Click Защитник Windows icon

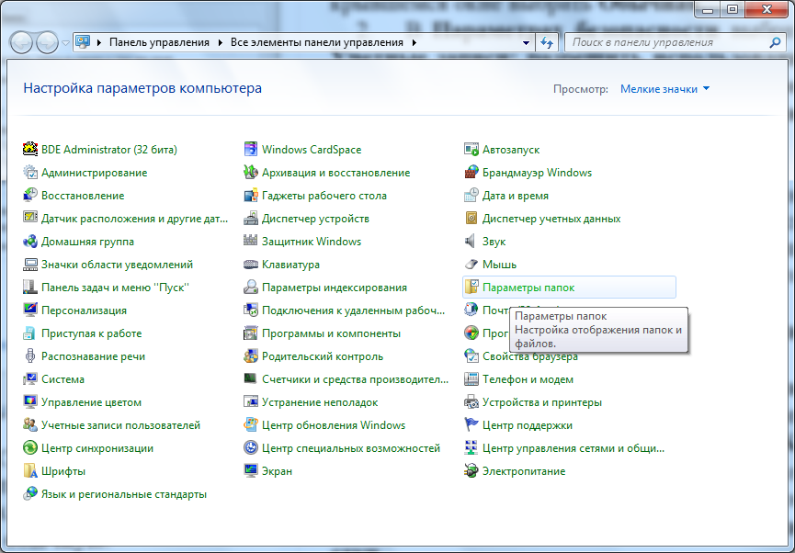coord(251,242)
